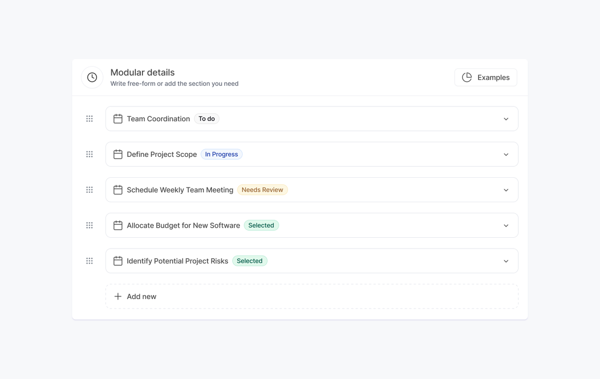Click the Needs Review status badge
Screen dimensions: 600x379
(262, 190)
